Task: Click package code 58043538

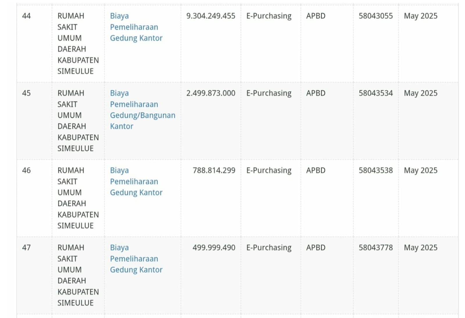Action: click(x=375, y=170)
